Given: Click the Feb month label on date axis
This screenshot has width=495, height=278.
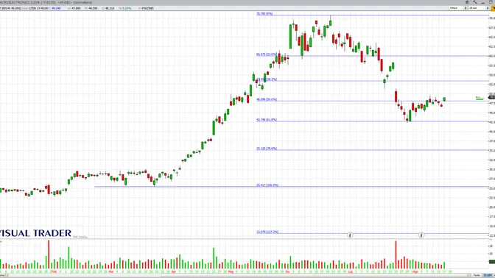Looking at the screenshot, I should tap(54, 271).
